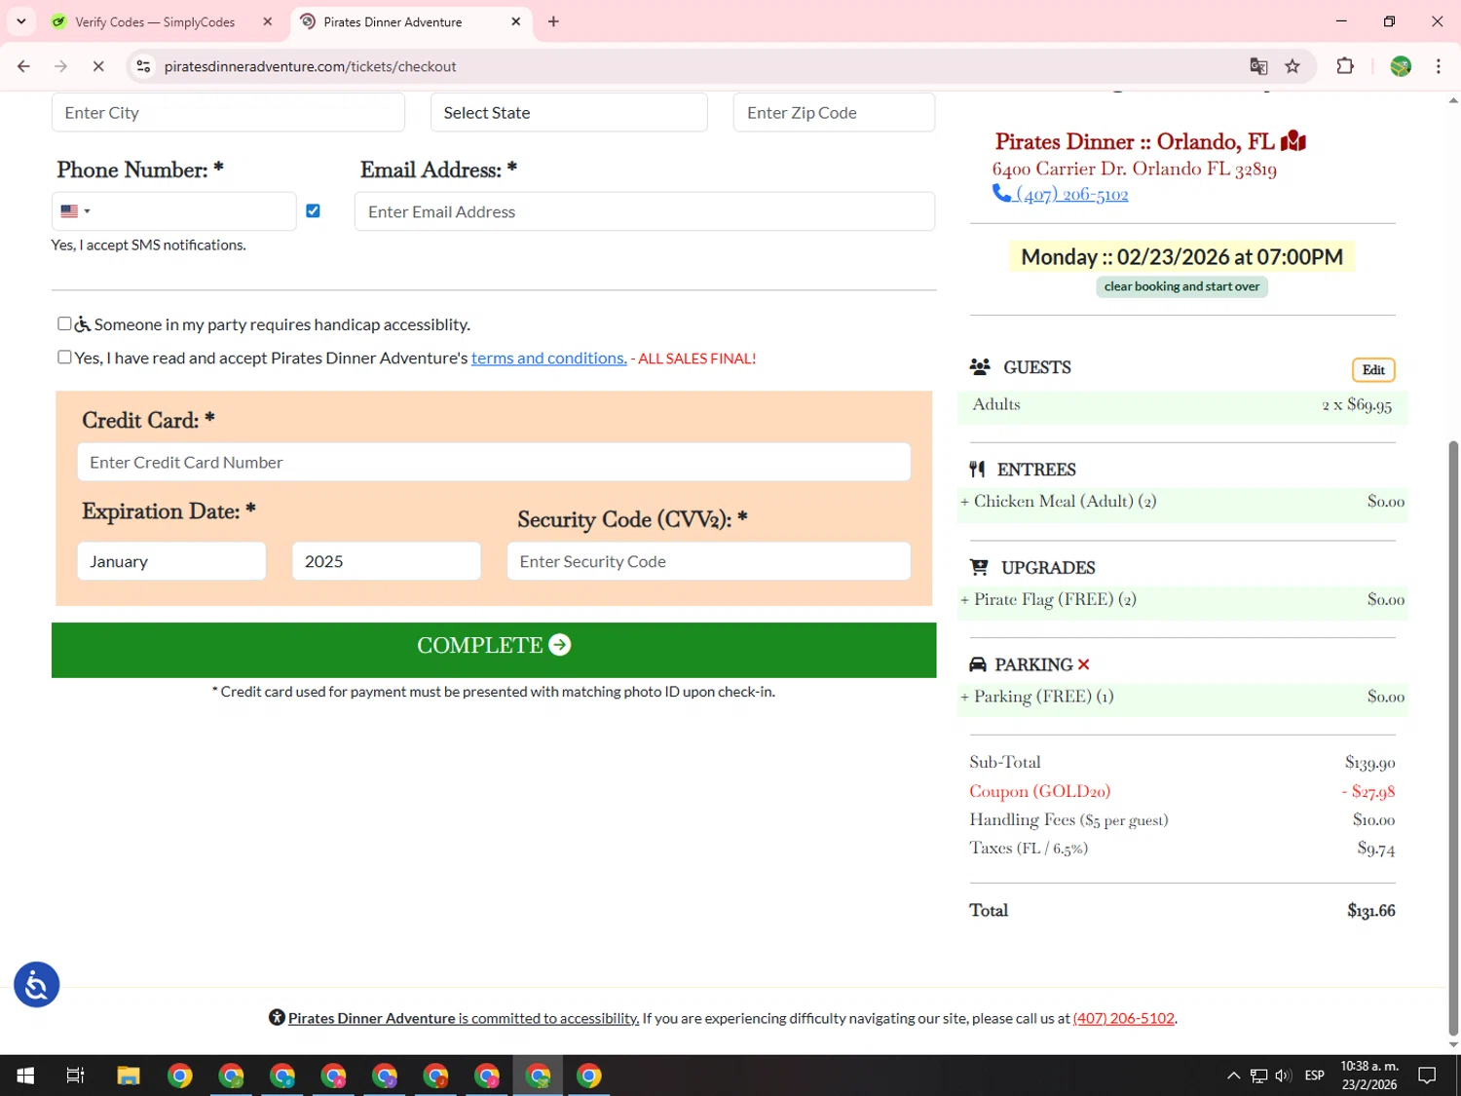Click the ESP language indicator in taskbar
The width and height of the screenshot is (1461, 1096).
coord(1315,1076)
